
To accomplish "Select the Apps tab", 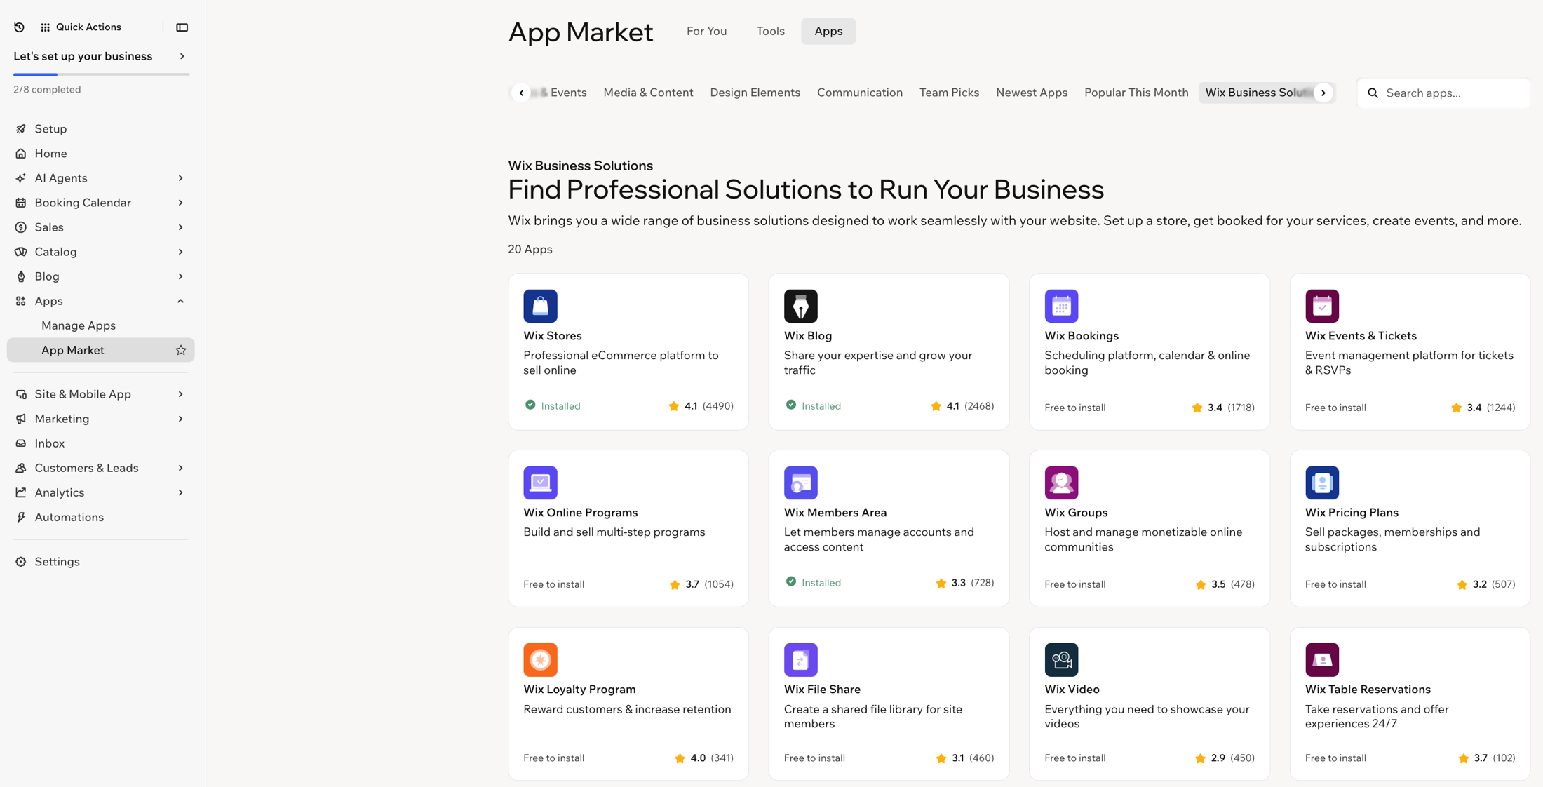I will (x=828, y=31).
